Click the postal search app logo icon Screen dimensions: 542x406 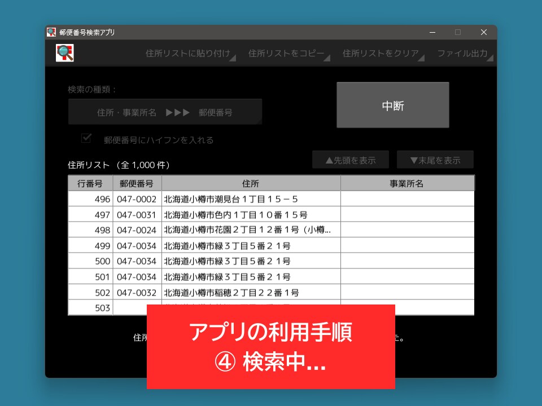pos(64,53)
